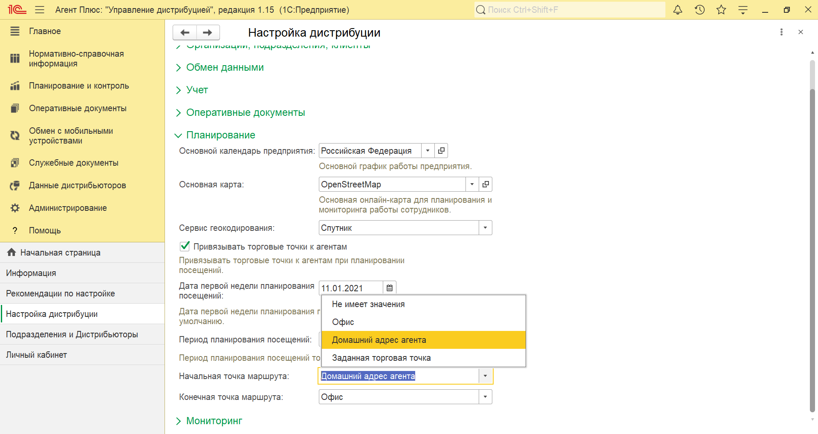Open the Основной календарь предприятия dropdown arrow
Viewport: 818px width, 434px height.
428,150
